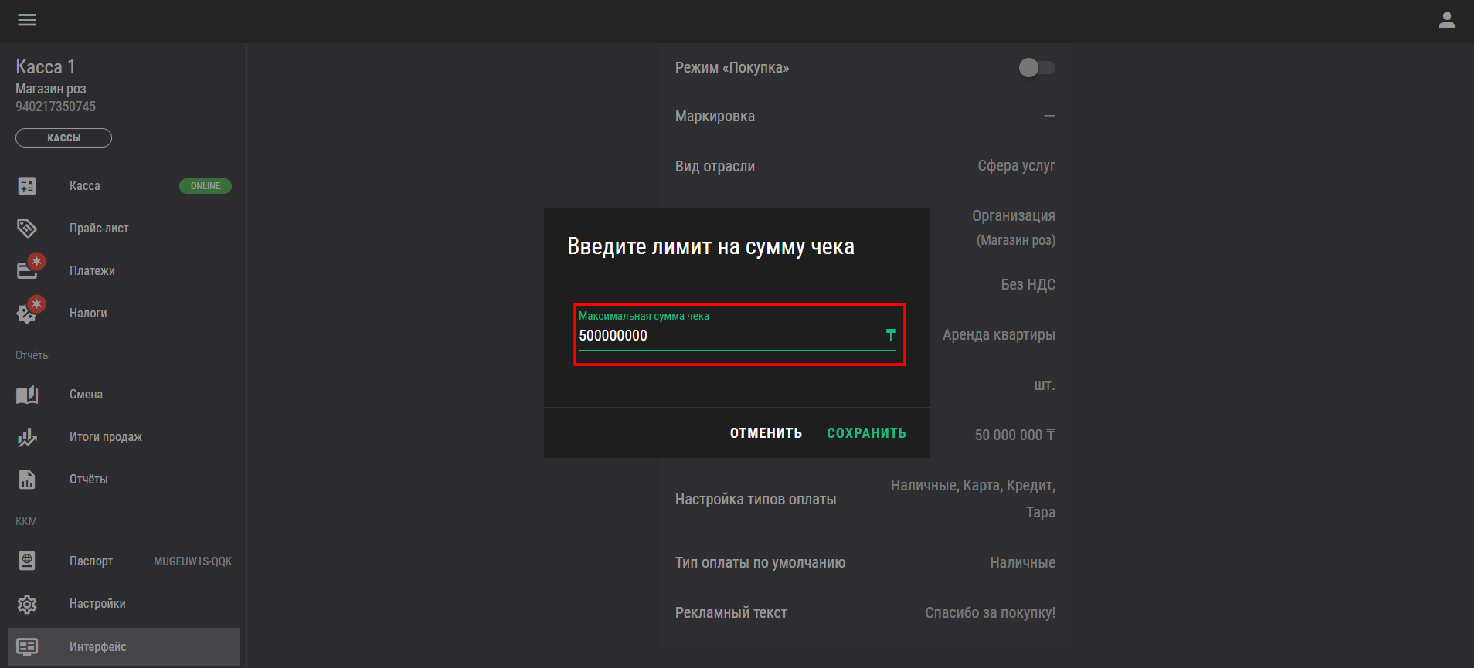The height and width of the screenshot is (668, 1475).
Task: Click the КАССЫ button
Action: (x=63, y=138)
